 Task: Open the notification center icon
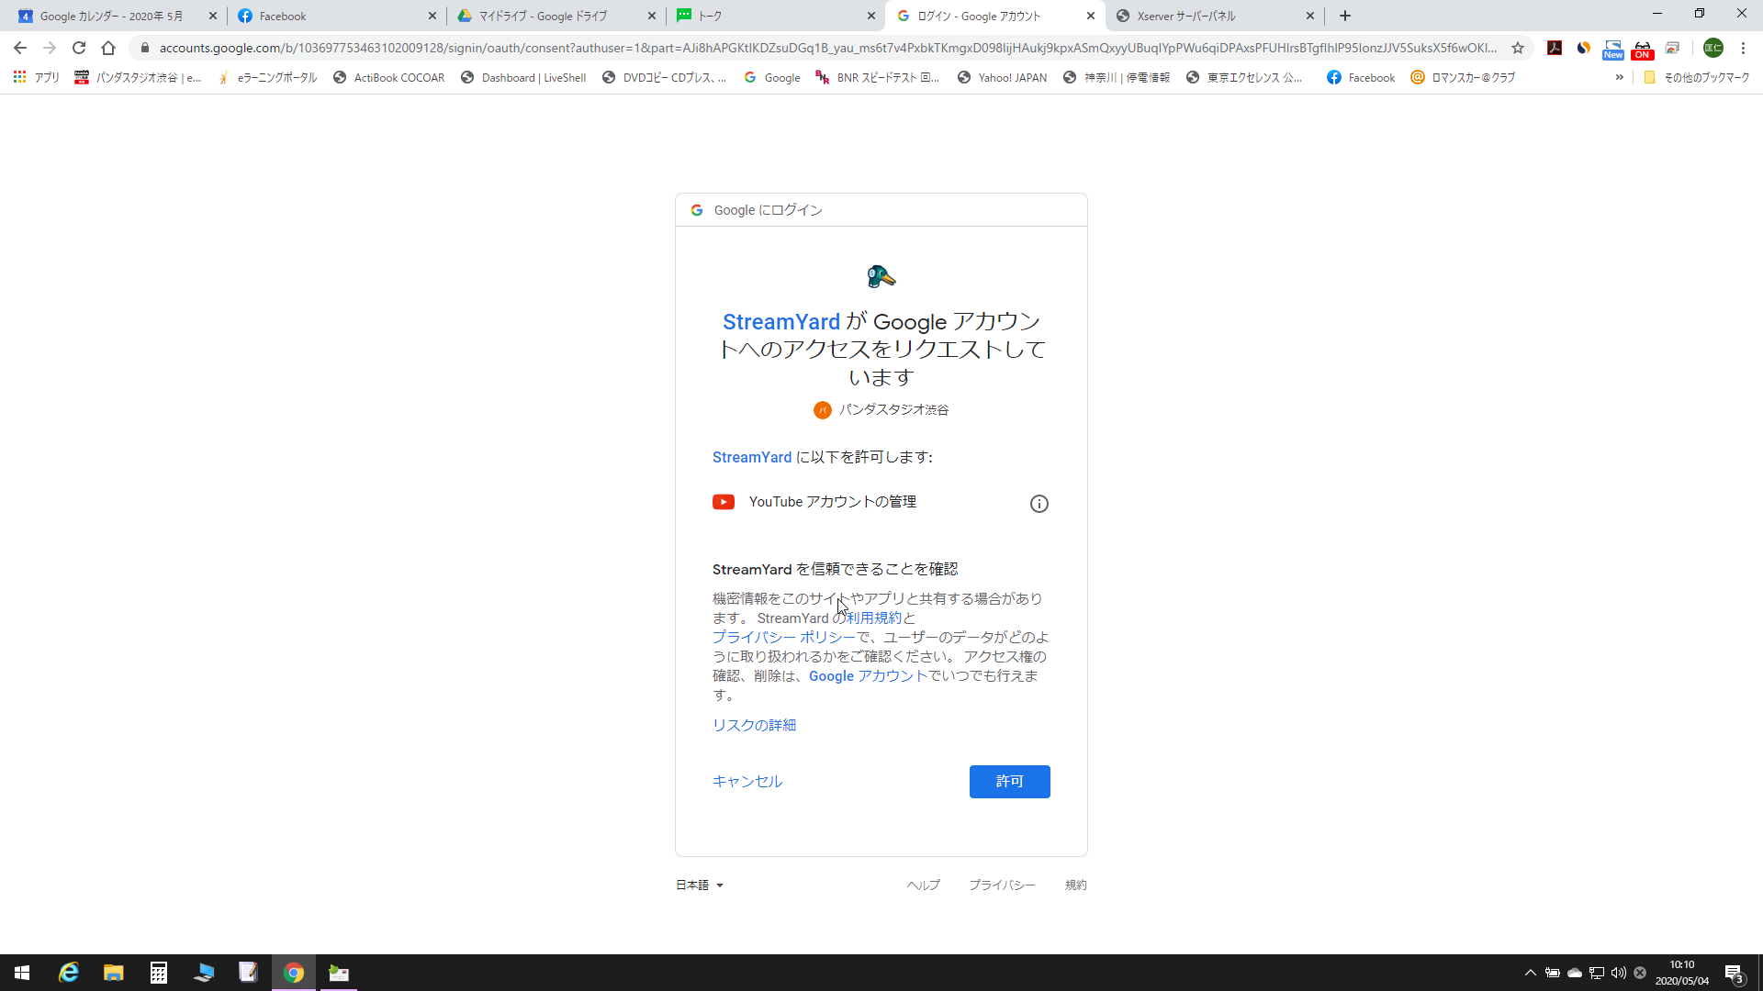coord(1734,973)
